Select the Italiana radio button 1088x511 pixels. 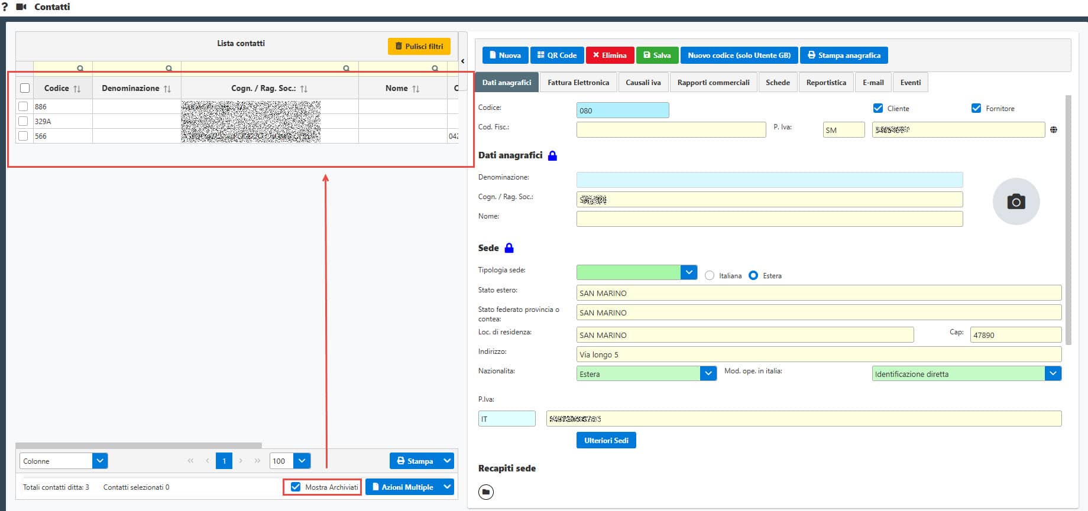(x=710, y=275)
